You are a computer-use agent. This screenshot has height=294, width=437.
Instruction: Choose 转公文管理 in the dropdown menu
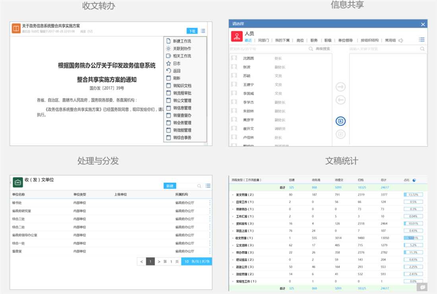coord(182,101)
